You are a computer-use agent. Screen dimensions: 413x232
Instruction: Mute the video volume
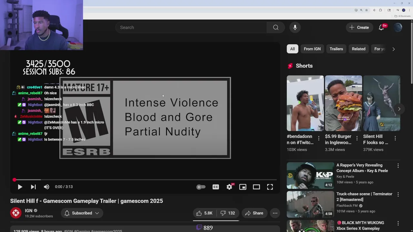click(46, 187)
